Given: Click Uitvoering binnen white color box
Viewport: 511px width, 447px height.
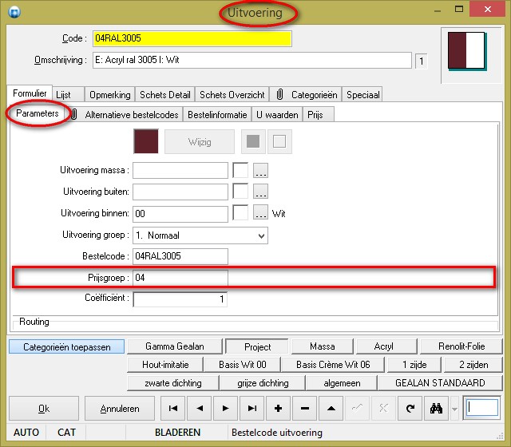Looking at the screenshot, I should point(240,213).
